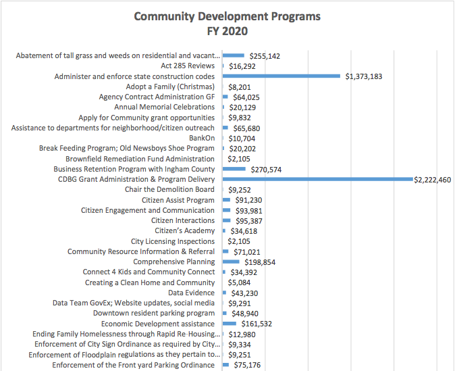Click the $91,230 data label
The height and width of the screenshot is (371, 455).
point(248,200)
